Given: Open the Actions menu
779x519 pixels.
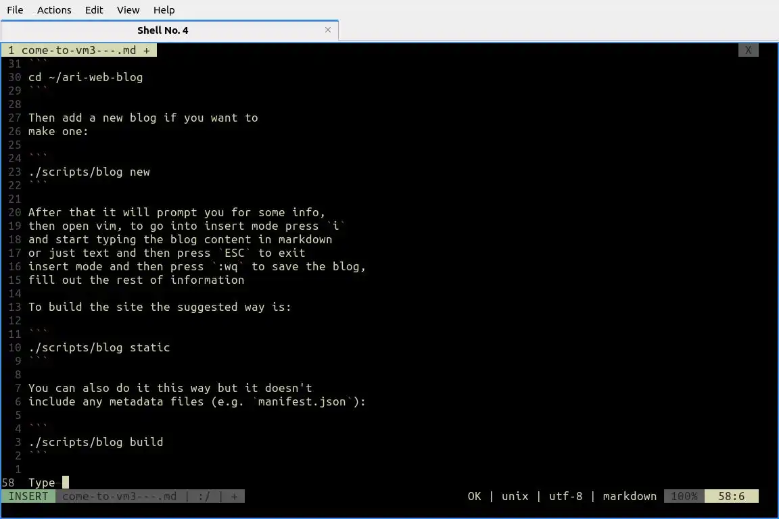Looking at the screenshot, I should 54,10.
